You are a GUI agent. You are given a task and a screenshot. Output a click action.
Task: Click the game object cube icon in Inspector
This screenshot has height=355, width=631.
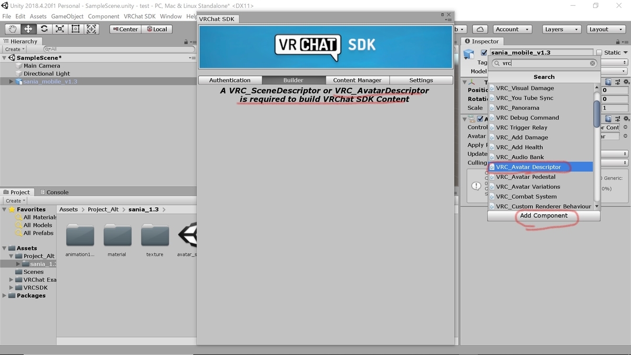[469, 54]
